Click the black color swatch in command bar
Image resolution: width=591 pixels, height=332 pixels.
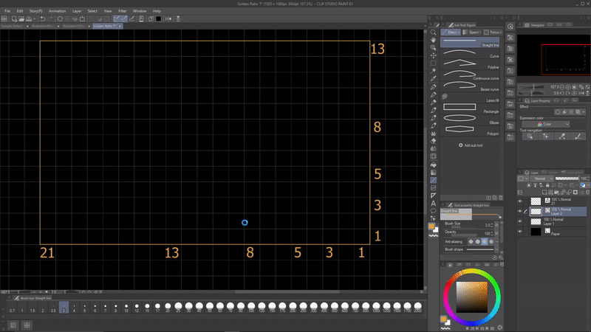pyautogui.click(x=159, y=19)
